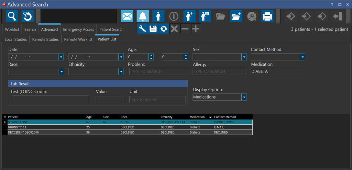Click the floppy disk save icon

coord(153,29)
